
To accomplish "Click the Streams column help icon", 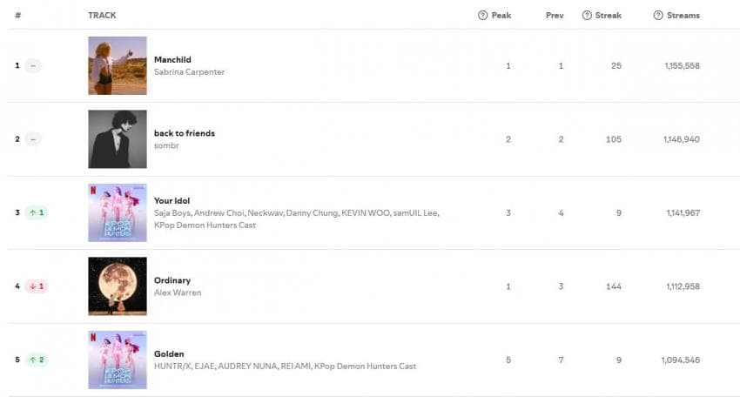I will pyautogui.click(x=658, y=15).
